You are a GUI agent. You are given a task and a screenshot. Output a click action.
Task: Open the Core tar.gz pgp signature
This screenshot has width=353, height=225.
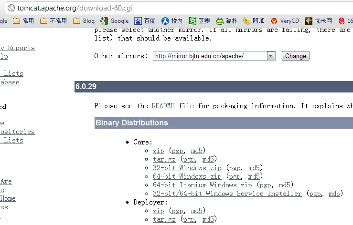click(190, 159)
